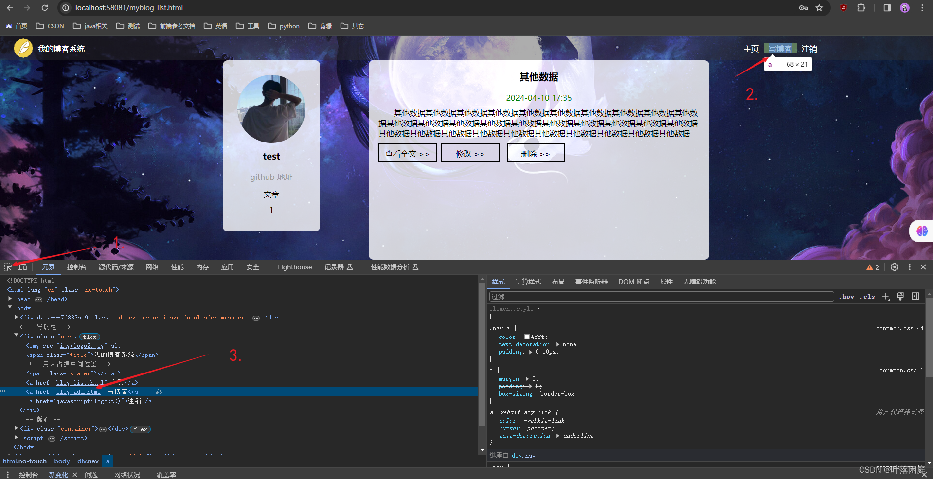The height and width of the screenshot is (479, 933).
Task: Open 事件监听器 tab in sidebar
Action: [x=592, y=282]
